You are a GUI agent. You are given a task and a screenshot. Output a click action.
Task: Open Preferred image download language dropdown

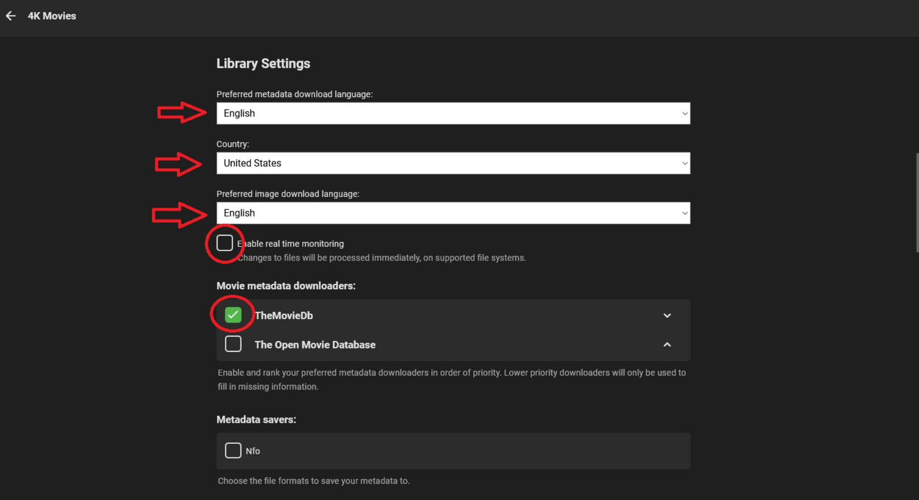(x=453, y=213)
